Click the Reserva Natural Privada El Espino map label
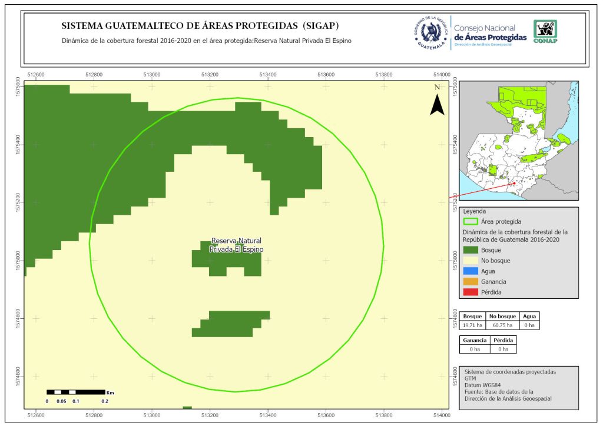603x426 pixels. click(236, 245)
